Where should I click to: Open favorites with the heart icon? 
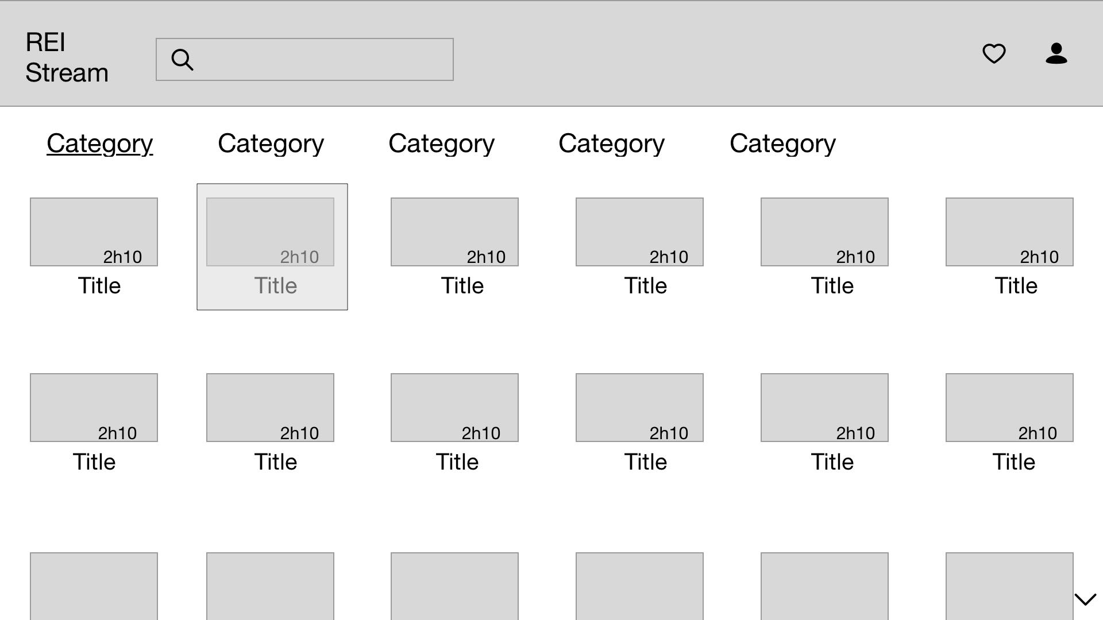coord(994,53)
